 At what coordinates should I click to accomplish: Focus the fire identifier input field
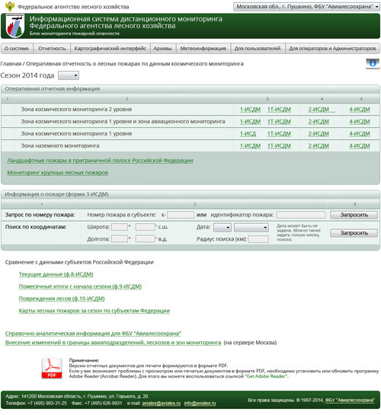point(301,215)
